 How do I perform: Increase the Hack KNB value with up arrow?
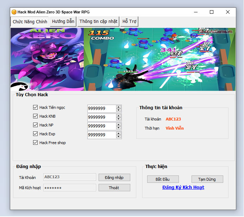point(119,116)
